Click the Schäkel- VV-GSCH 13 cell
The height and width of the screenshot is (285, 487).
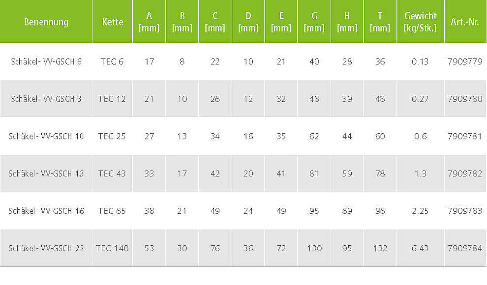click(46, 173)
